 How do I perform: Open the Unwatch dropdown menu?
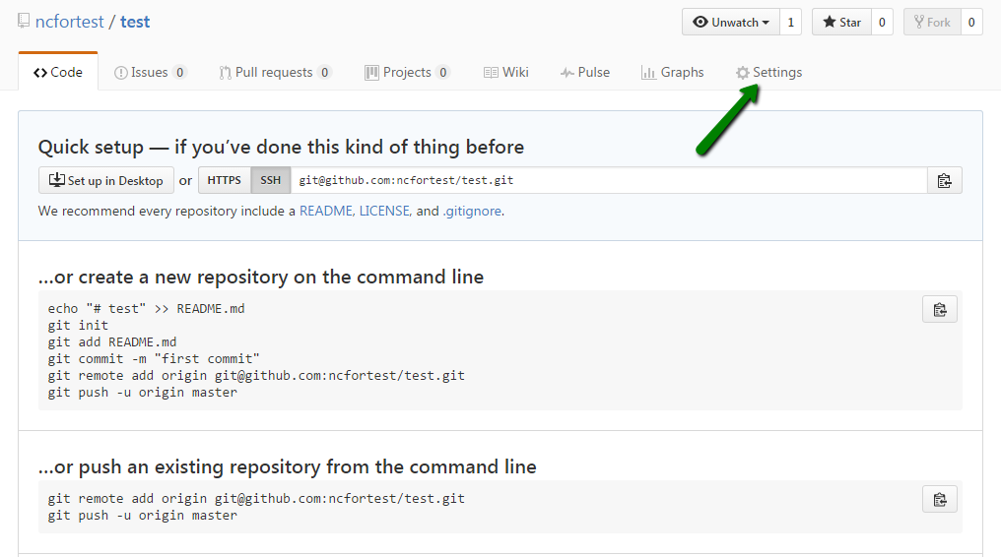pyautogui.click(x=731, y=23)
